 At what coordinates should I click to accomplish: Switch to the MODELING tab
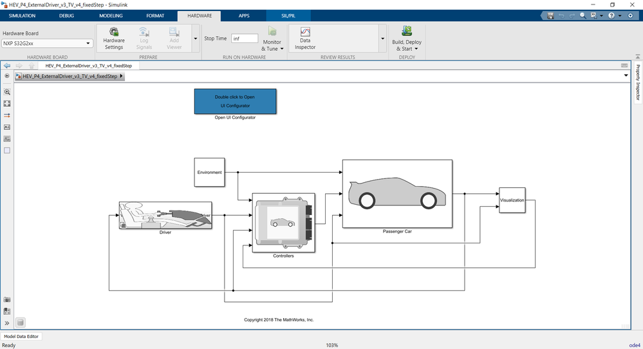[x=111, y=15]
